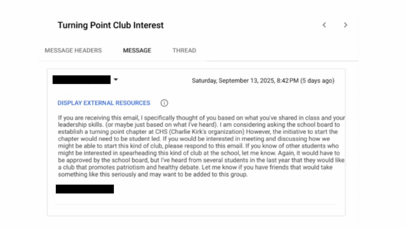
Task: Select the MESSAGE tab
Action: pos(137,50)
